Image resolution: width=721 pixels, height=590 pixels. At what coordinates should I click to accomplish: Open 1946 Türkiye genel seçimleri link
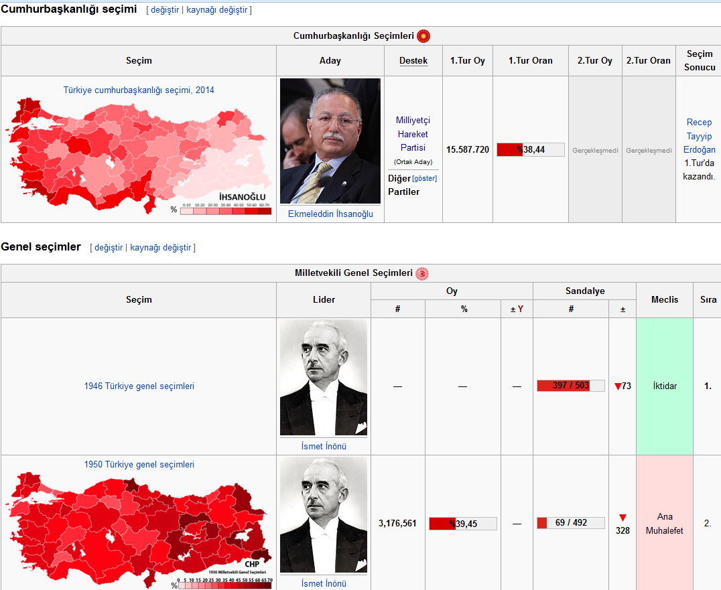139,386
